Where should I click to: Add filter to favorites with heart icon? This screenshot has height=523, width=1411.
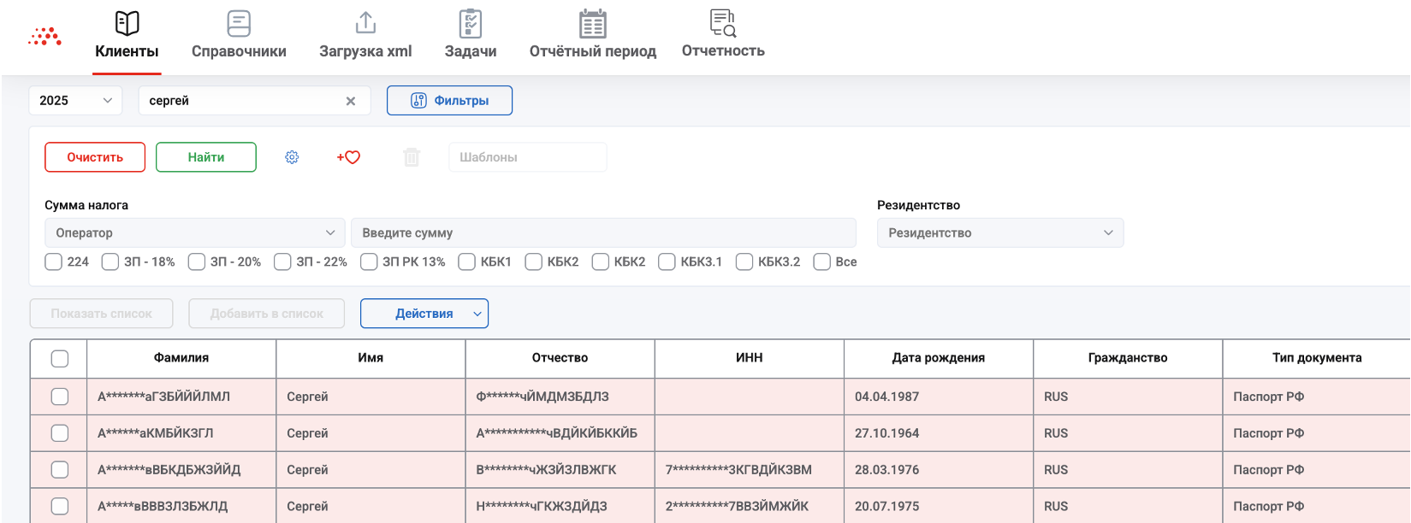[x=349, y=157]
